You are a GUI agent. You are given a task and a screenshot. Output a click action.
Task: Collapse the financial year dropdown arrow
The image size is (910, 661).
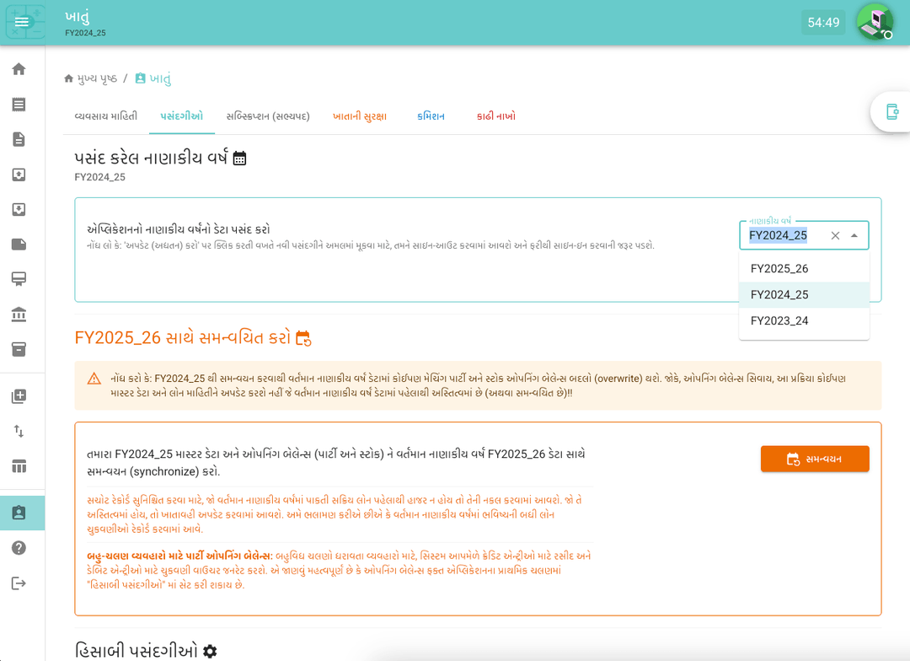pos(854,236)
